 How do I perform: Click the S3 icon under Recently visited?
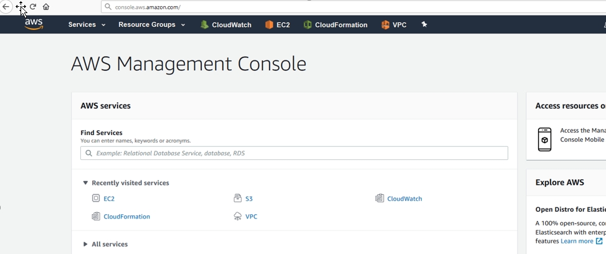click(x=238, y=199)
